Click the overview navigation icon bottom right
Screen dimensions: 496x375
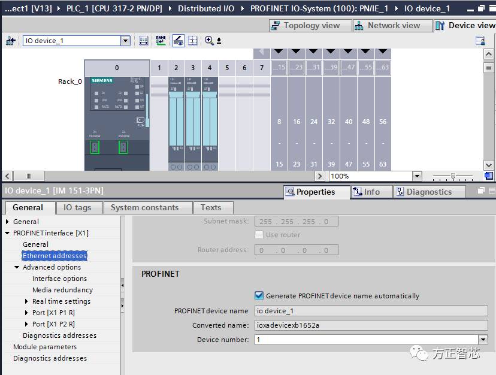[489, 176]
